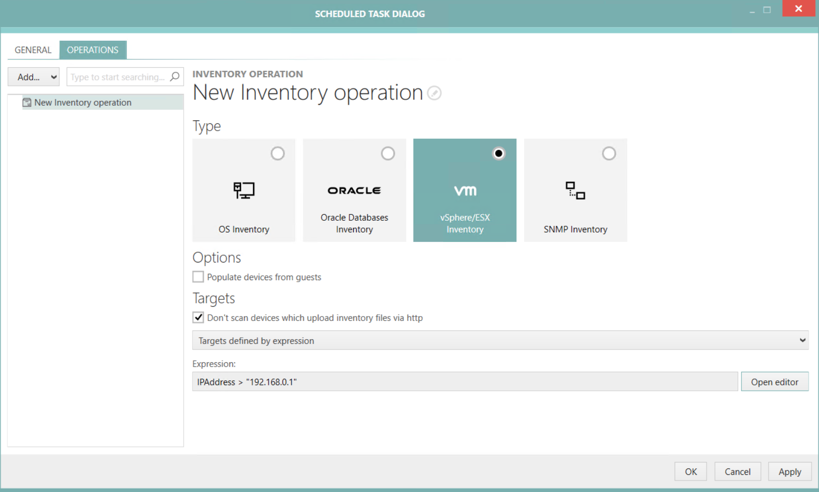Click the search magnifier icon
The width and height of the screenshot is (819, 492).
[175, 77]
